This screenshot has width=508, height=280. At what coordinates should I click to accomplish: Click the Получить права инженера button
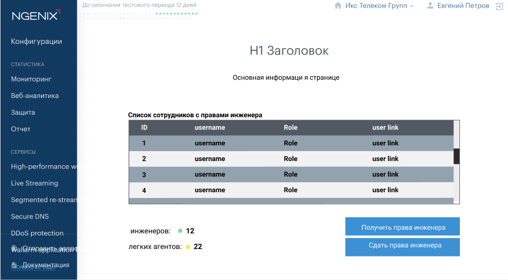tap(403, 227)
